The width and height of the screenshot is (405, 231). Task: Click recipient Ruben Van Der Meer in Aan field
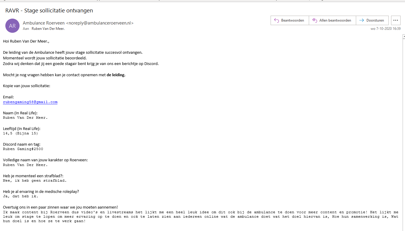click(x=48, y=29)
